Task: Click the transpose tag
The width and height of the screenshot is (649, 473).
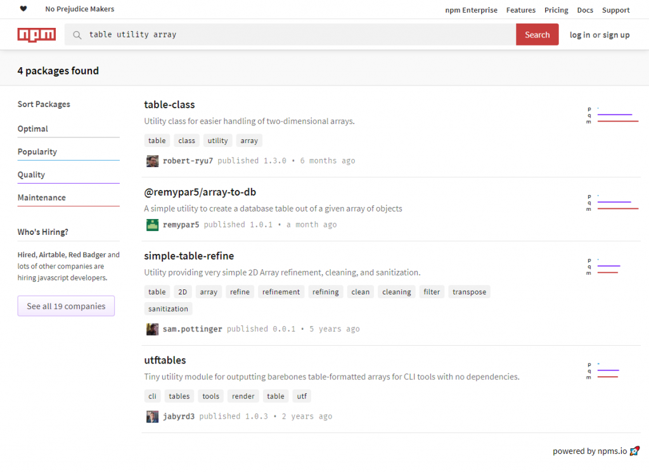Action: (470, 292)
